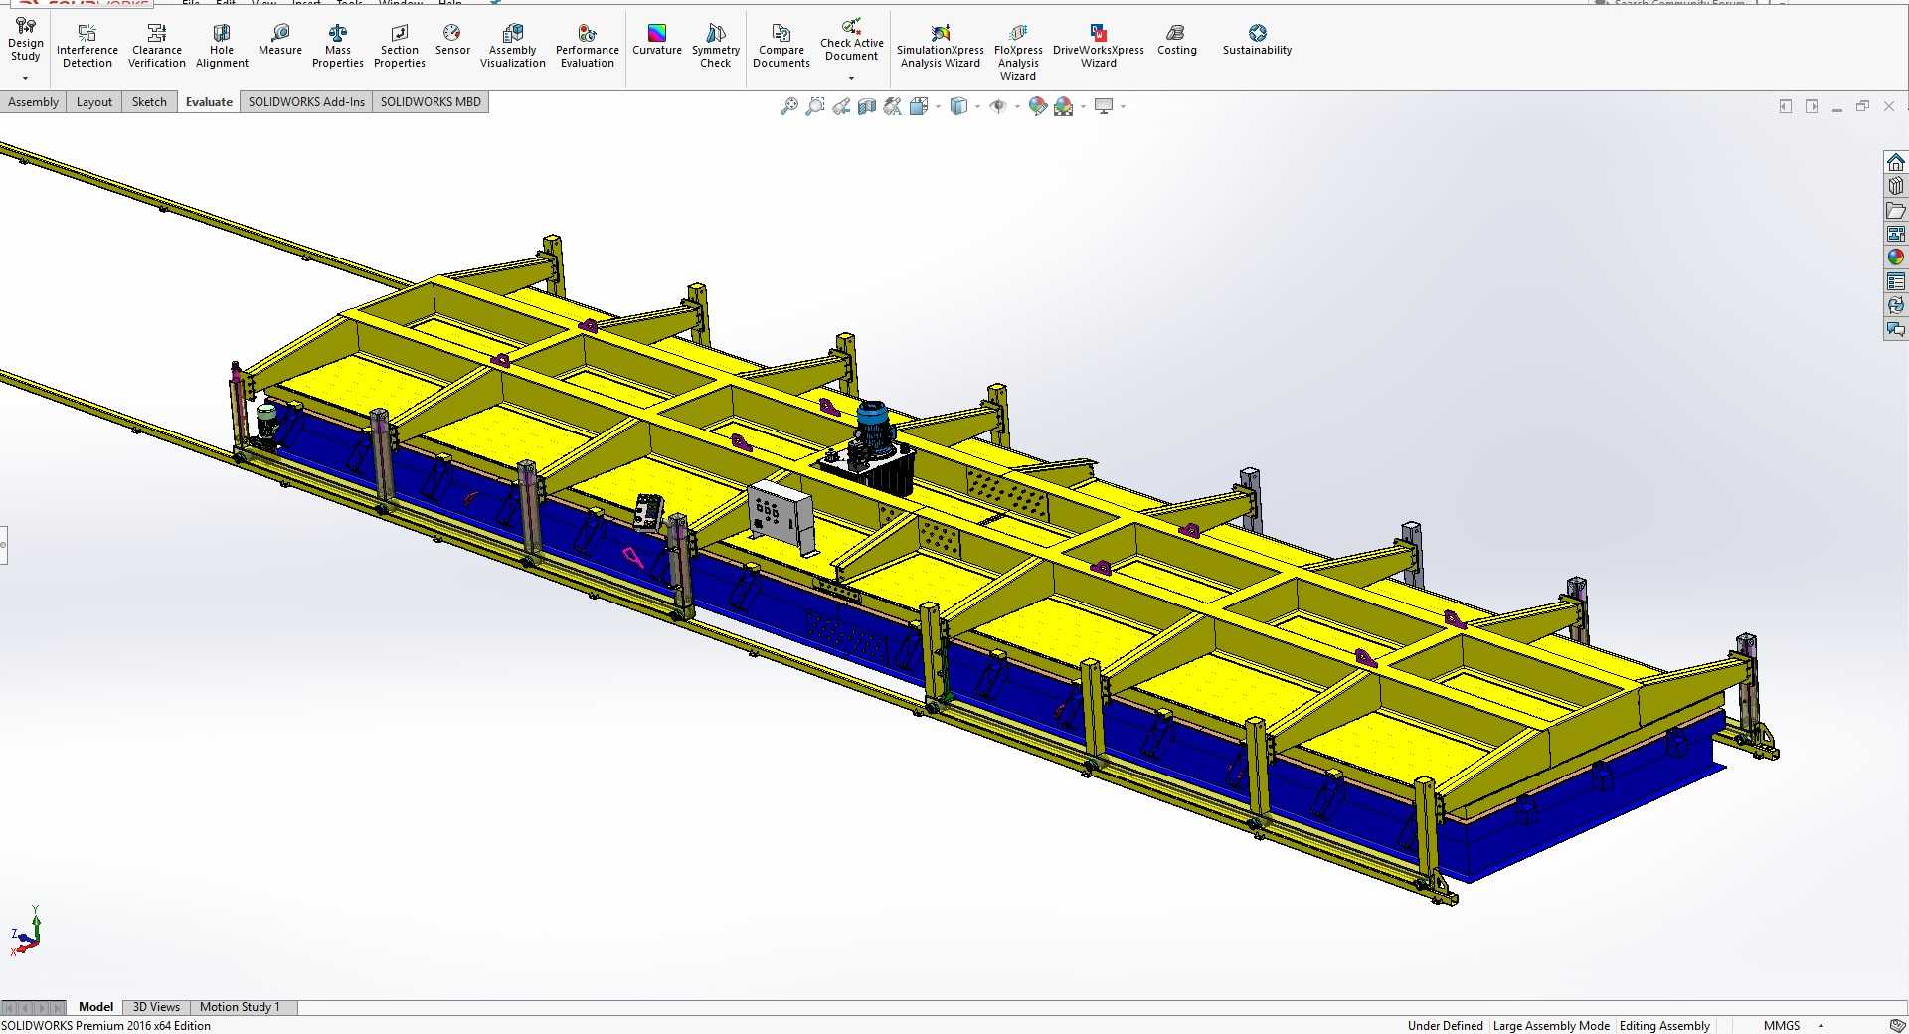Screen dimensions: 1909x1034
Task: Run Interference Detection
Action: 87,47
